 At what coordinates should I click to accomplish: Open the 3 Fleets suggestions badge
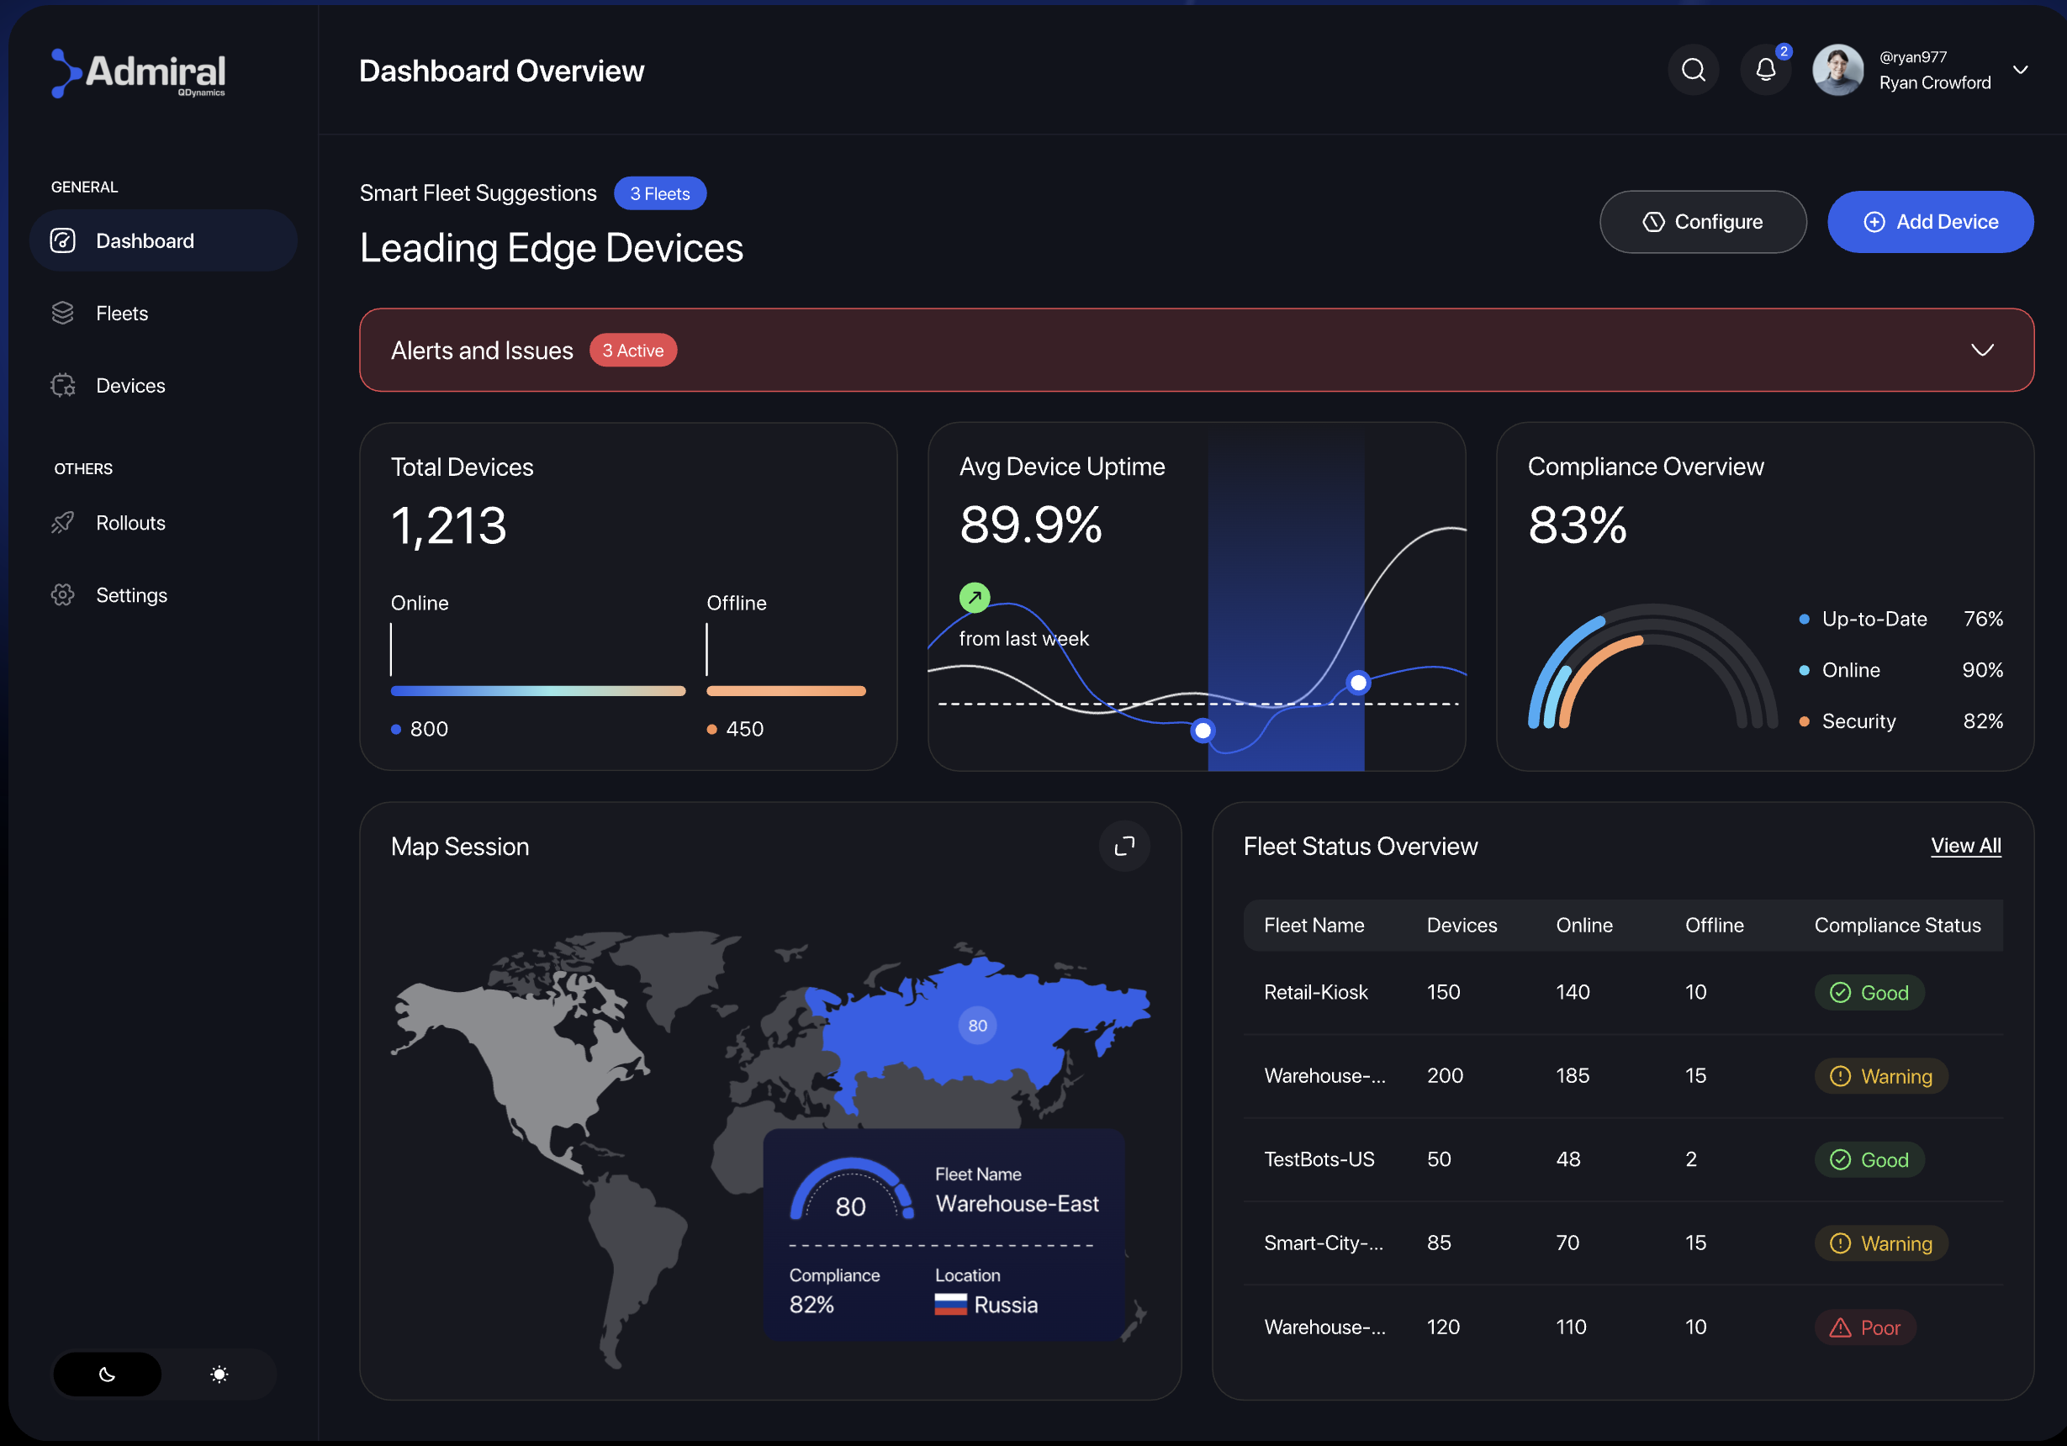pyautogui.click(x=660, y=193)
